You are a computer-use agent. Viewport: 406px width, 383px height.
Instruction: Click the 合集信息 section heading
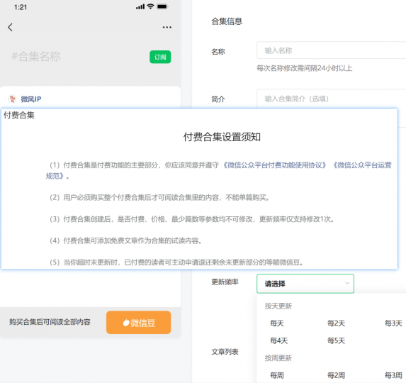(227, 21)
